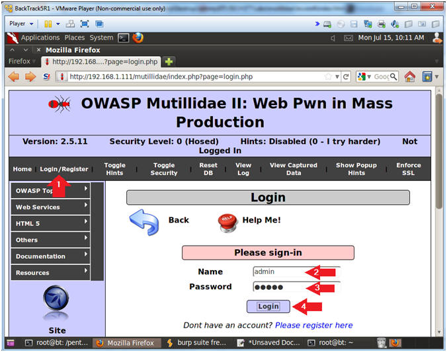Click Toggle Security
This screenshot has height=352, width=447.
coord(164,169)
